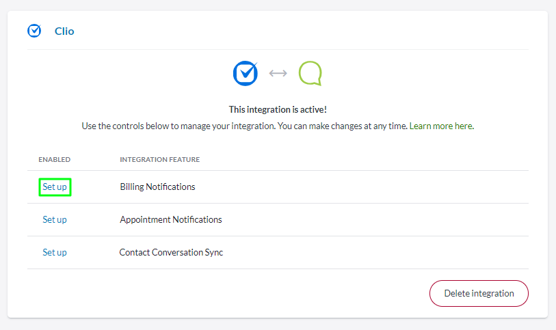Click the 'This integration is active!' message
The image size is (556, 330).
(278, 109)
